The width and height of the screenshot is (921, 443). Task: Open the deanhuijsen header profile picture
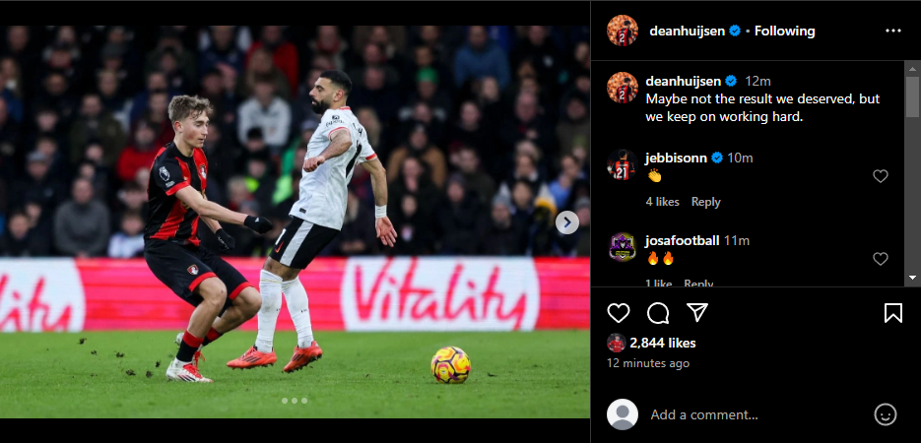click(622, 31)
